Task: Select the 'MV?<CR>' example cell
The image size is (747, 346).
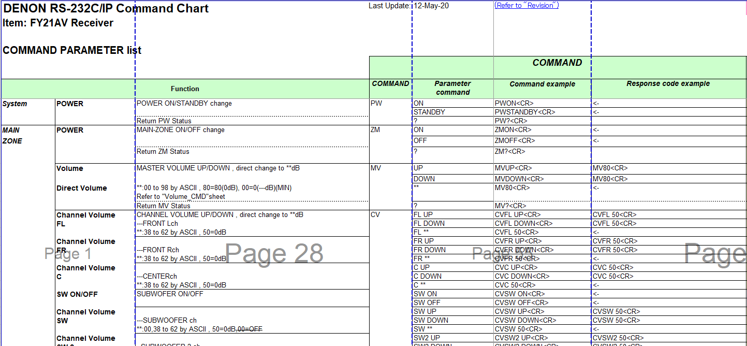Action: pos(542,206)
